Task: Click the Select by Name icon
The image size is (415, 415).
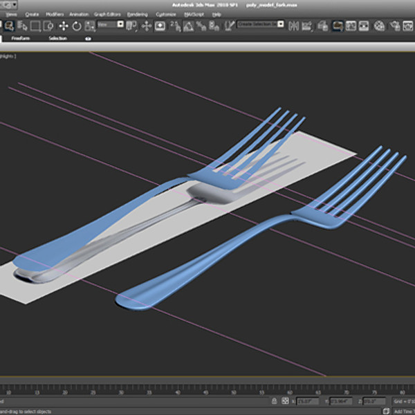Action: (21, 26)
